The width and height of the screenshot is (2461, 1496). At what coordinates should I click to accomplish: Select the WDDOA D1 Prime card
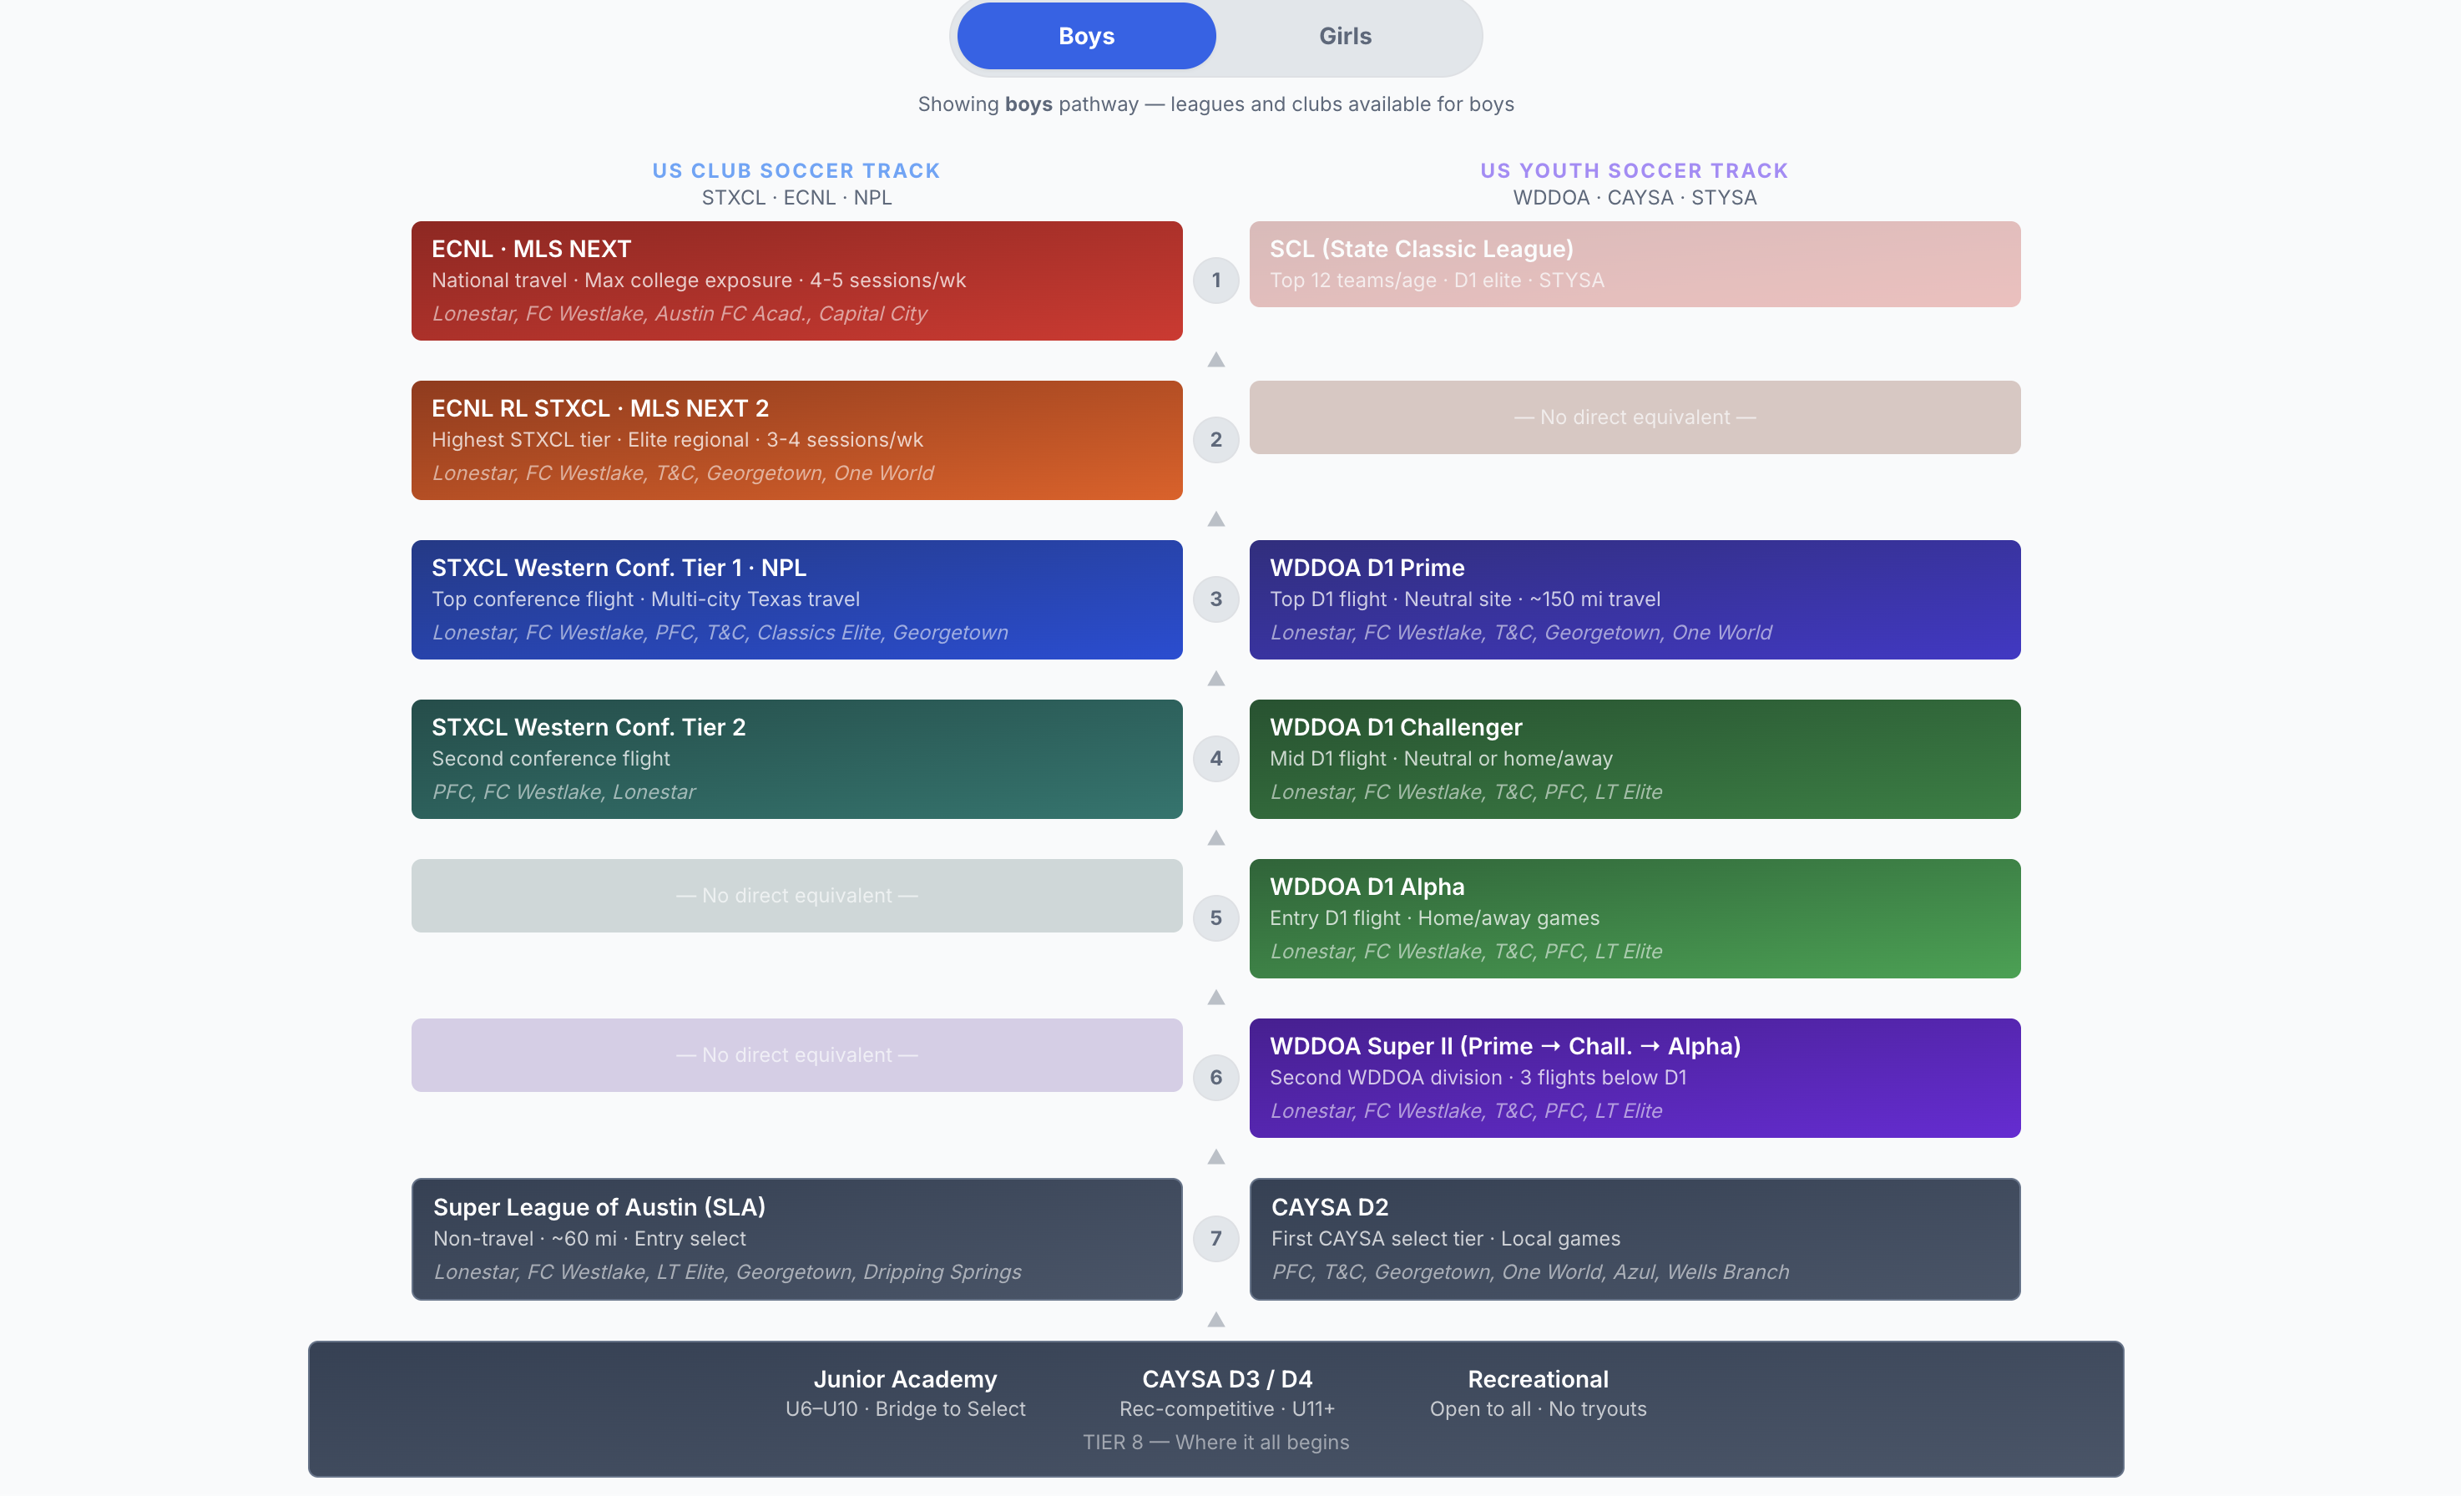tap(1634, 599)
